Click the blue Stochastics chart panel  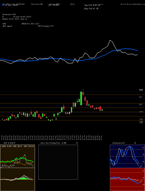[127, 156]
